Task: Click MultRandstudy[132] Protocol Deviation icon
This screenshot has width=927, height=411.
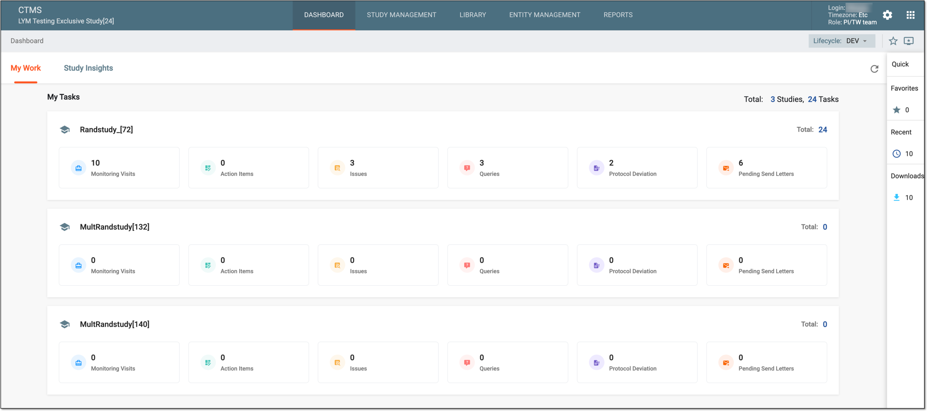Action: 597,265
